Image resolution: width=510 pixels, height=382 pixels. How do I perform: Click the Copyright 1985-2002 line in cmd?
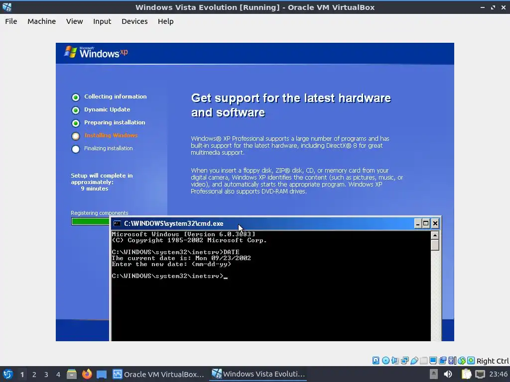[189, 240]
